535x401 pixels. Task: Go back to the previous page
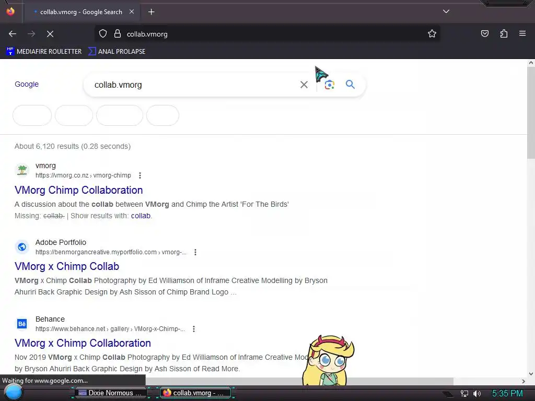13,34
